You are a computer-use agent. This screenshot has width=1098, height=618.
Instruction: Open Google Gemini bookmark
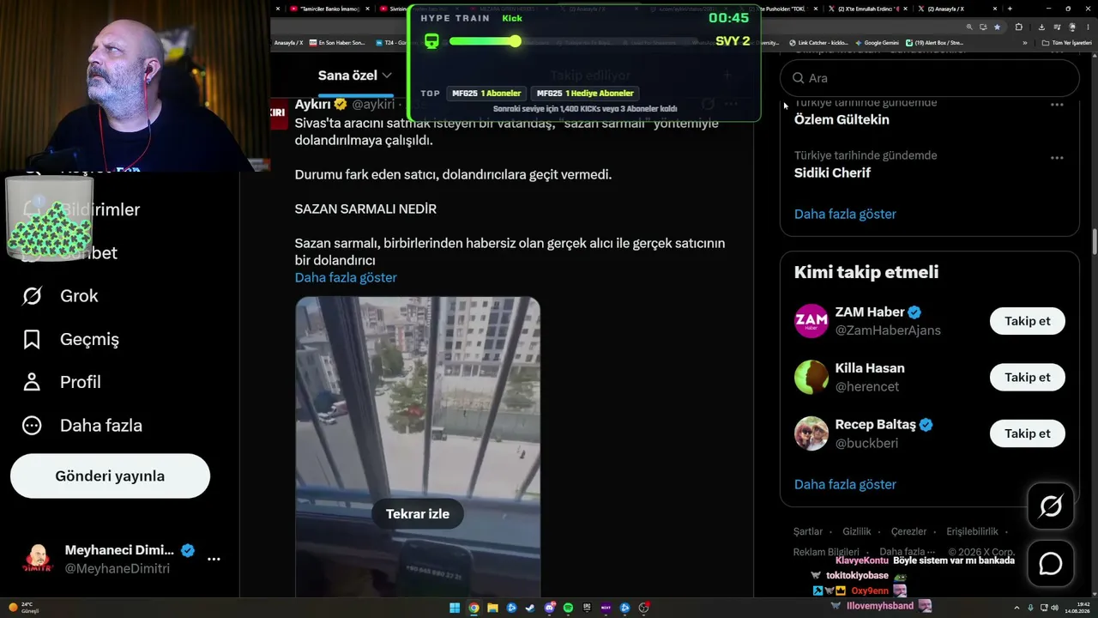[875, 43]
